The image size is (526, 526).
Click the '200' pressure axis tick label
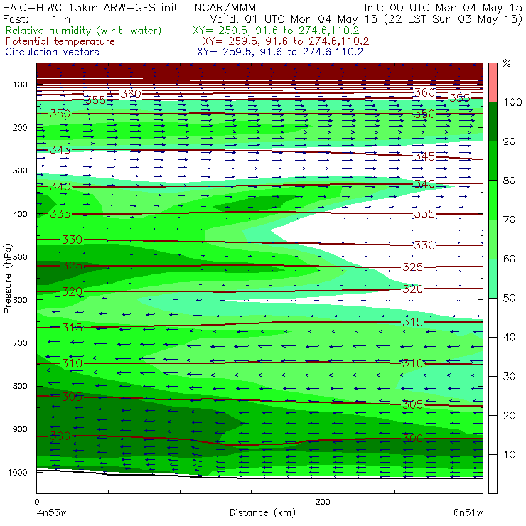tap(20, 128)
